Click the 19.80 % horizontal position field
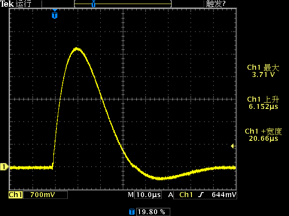This screenshot has width=289, height=216. [150, 211]
